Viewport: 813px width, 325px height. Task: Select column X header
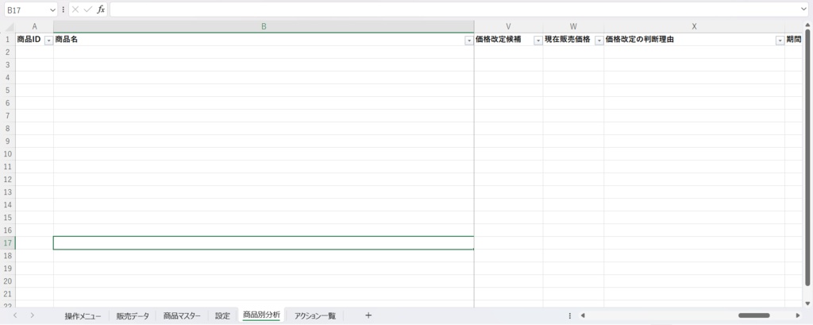[x=694, y=26]
